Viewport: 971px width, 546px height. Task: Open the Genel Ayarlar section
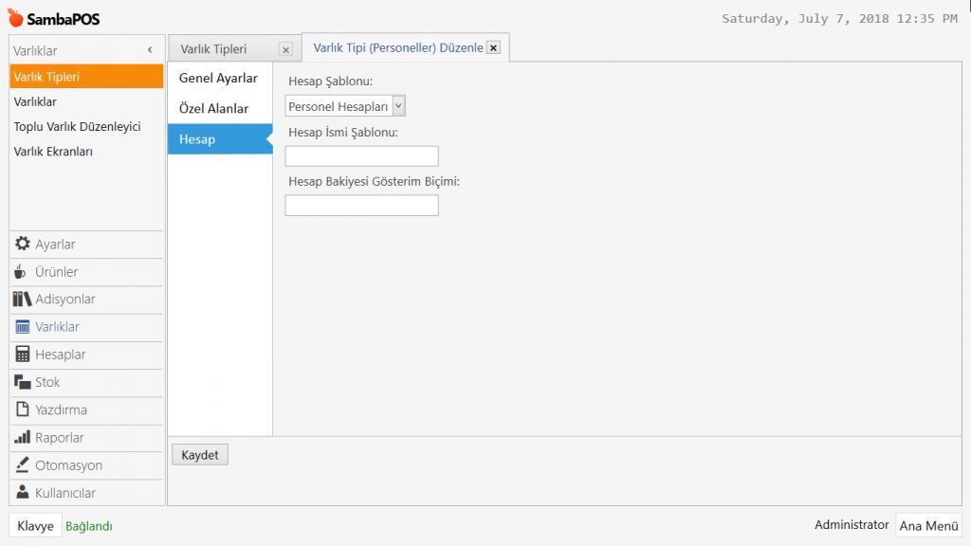pyautogui.click(x=218, y=79)
